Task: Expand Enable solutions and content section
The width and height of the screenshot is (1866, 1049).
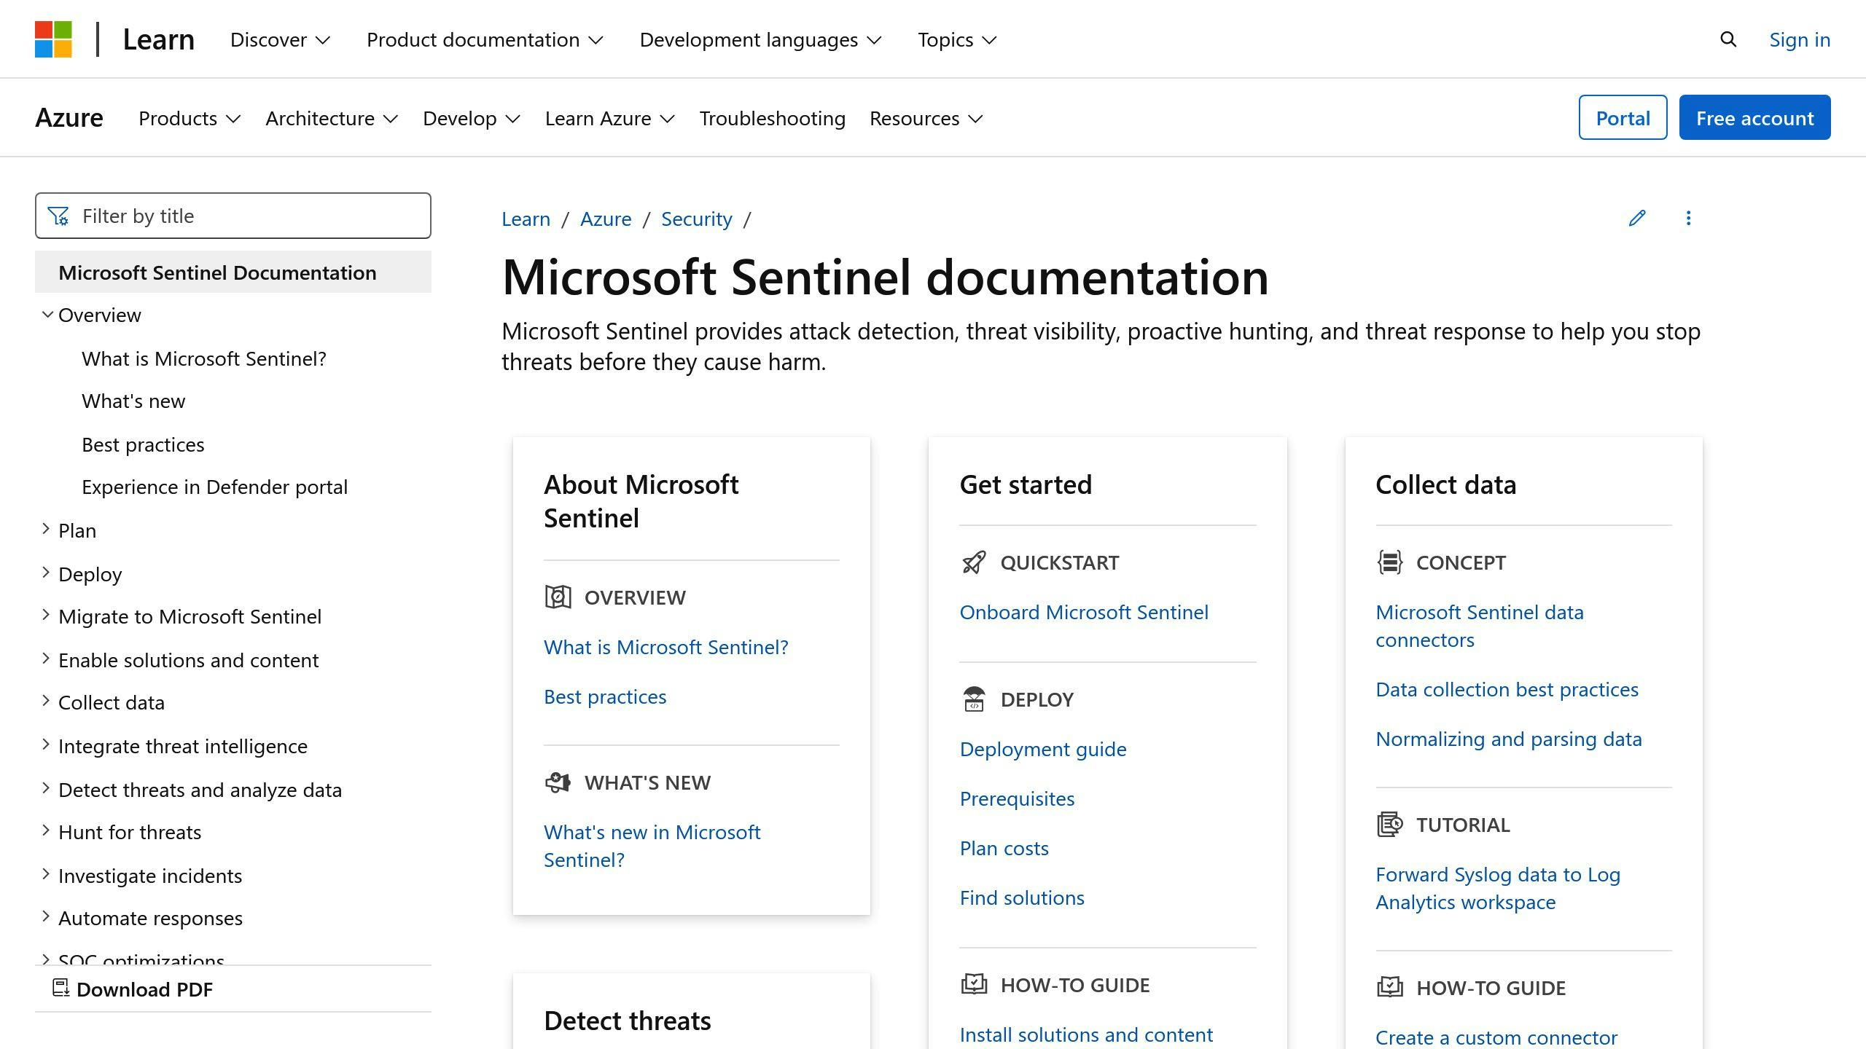Action: 45,659
